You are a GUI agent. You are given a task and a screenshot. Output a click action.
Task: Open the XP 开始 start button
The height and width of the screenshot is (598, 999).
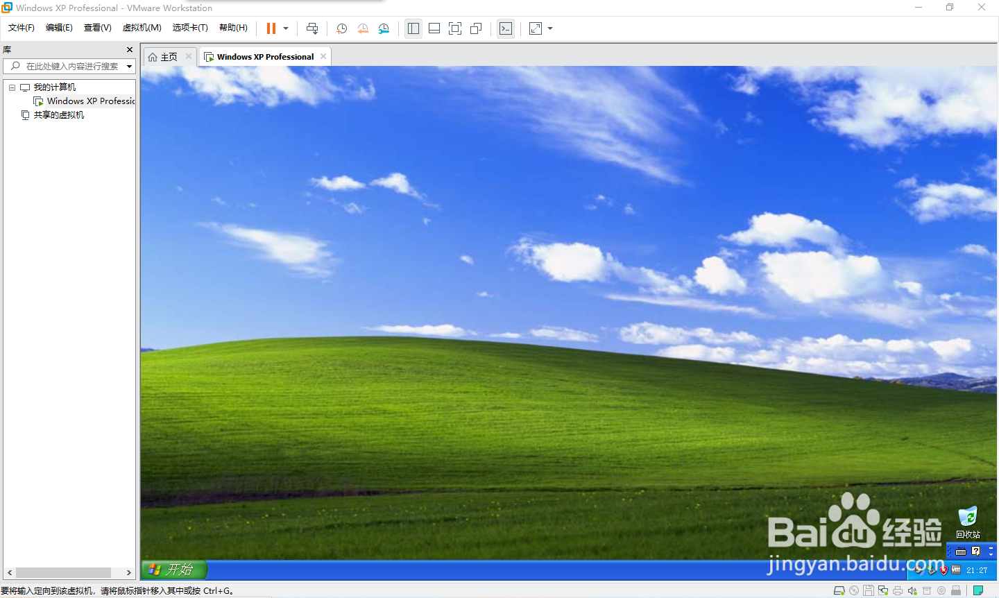174,570
